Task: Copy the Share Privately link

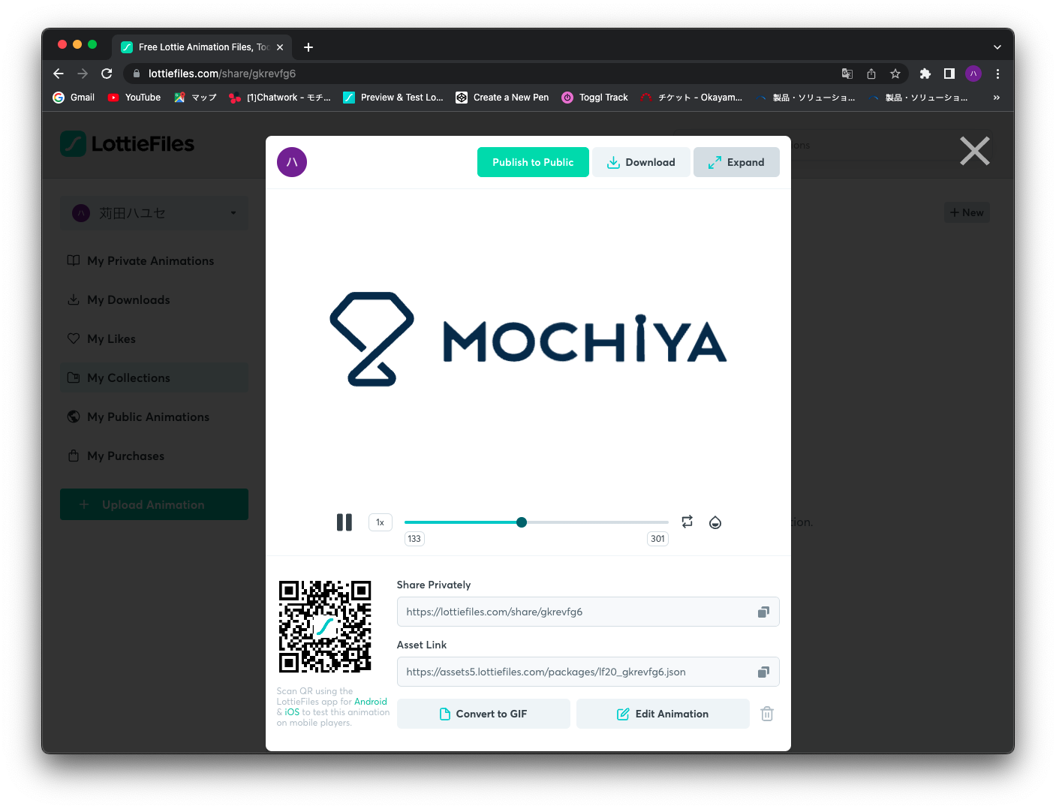Action: click(x=763, y=612)
